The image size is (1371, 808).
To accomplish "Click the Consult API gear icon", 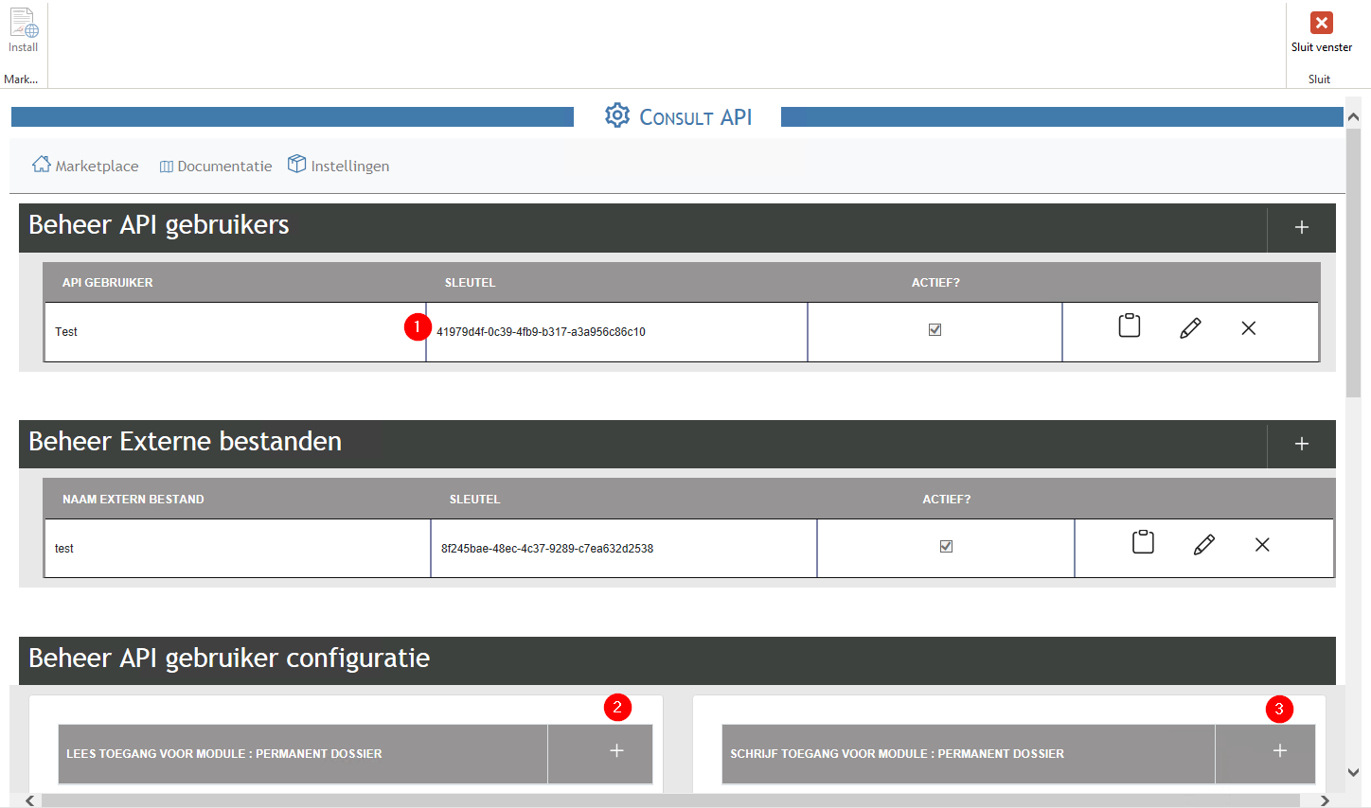I will click(617, 115).
